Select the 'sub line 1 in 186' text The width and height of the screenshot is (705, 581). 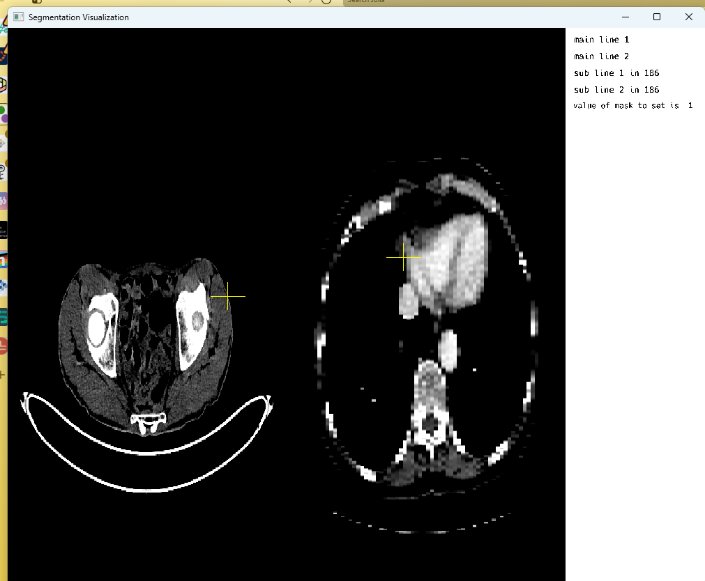pos(616,72)
